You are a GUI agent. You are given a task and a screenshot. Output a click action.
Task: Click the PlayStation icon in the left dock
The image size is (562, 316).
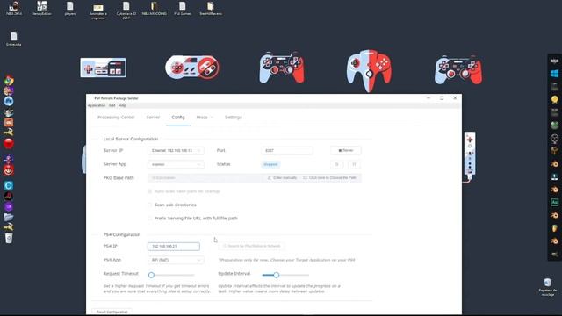point(9,196)
